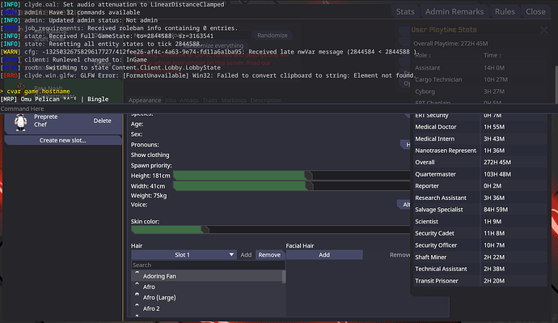
Task: Click Overall Playtime: 272H 45M text
Action: pyautogui.click(x=450, y=44)
